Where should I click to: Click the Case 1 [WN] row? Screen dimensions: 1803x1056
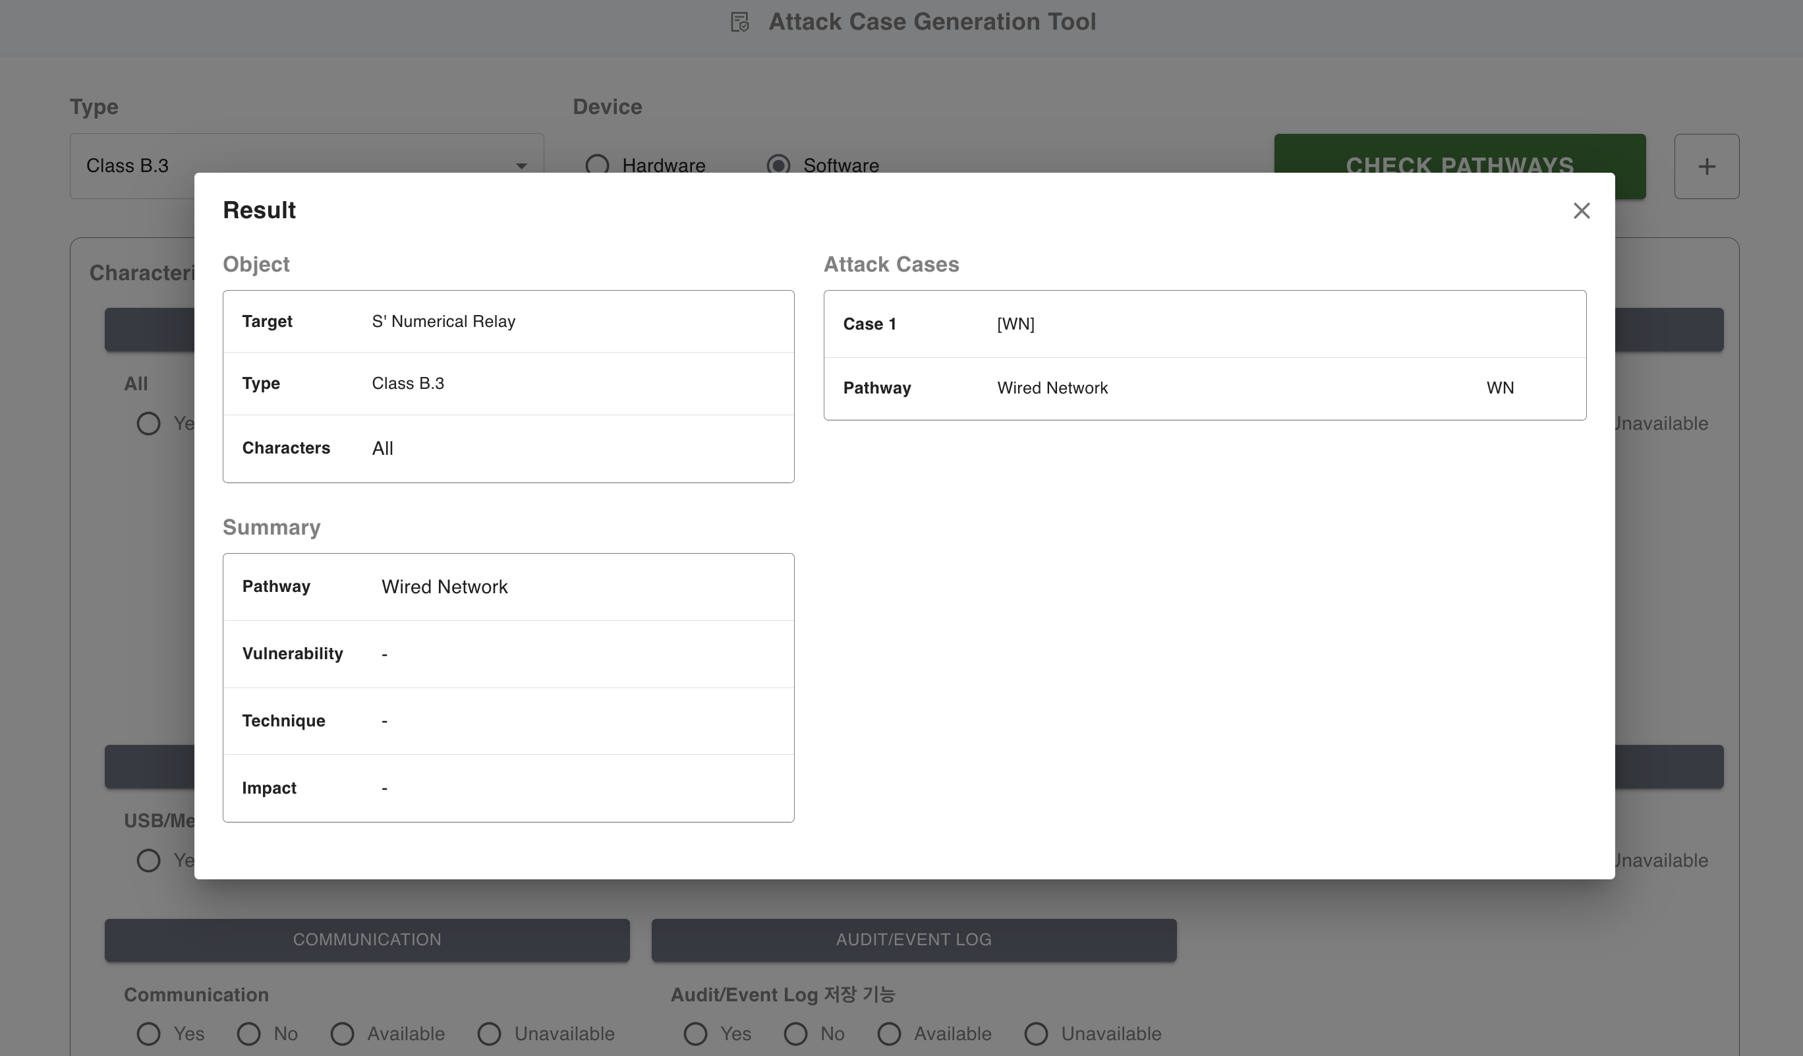point(1204,324)
